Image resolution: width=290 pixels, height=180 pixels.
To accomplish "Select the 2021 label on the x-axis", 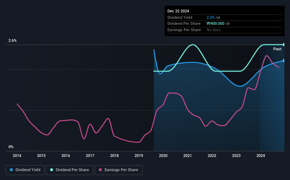I will click(x=188, y=156).
